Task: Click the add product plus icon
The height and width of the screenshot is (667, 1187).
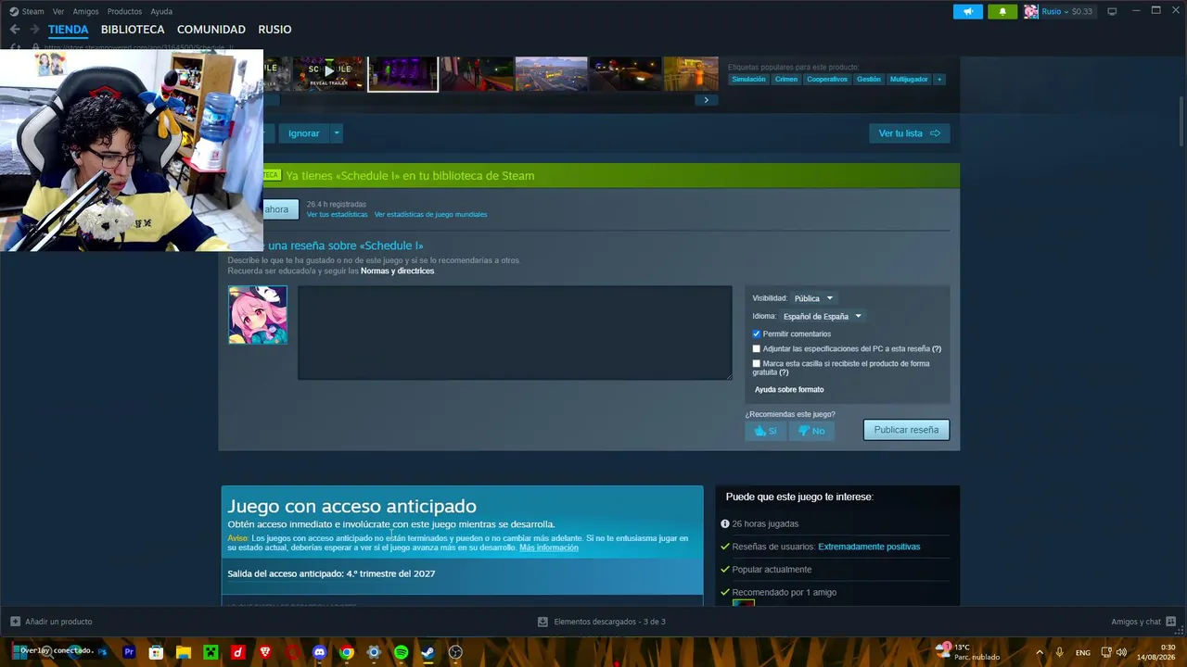Action: tap(15, 622)
